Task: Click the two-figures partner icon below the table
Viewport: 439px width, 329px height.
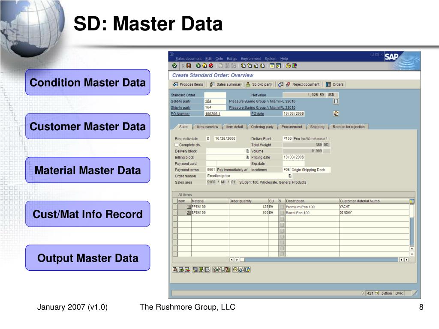Action: click(x=242, y=269)
